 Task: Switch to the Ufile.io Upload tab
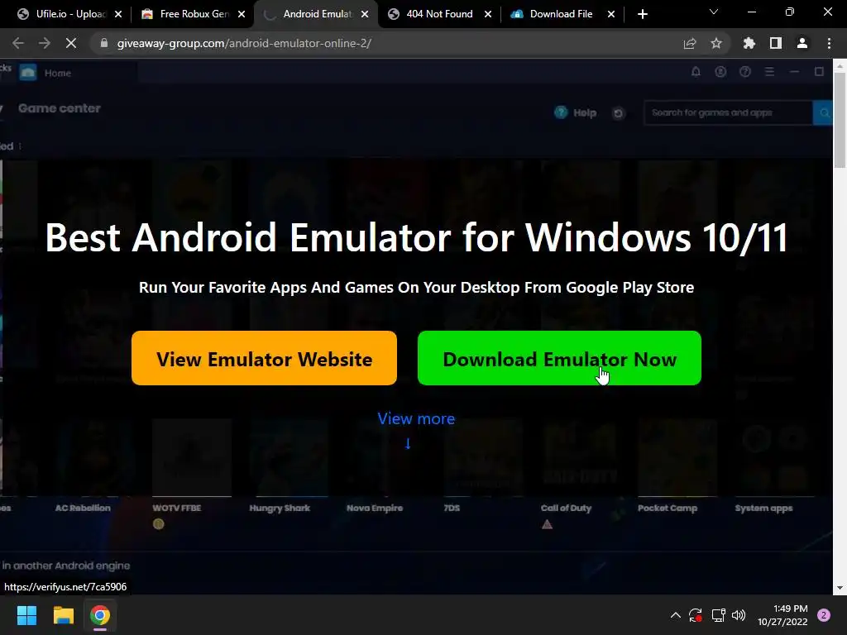64,14
